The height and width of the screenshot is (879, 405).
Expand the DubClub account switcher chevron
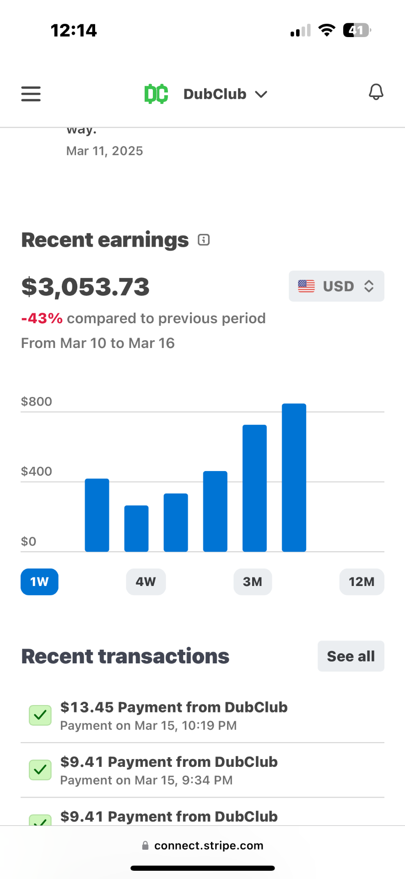coord(261,94)
